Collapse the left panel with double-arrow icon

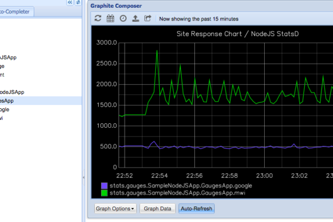[69, 3]
